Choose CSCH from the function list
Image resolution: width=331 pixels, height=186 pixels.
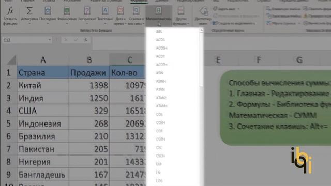point(160,156)
